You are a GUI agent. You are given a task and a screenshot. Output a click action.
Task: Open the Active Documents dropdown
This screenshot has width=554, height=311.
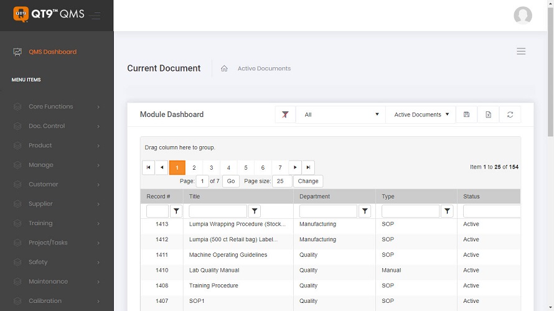421,114
